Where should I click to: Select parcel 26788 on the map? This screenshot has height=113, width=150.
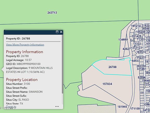pos(113,67)
